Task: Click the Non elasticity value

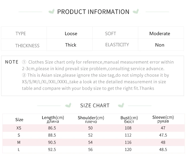Action: (159, 45)
